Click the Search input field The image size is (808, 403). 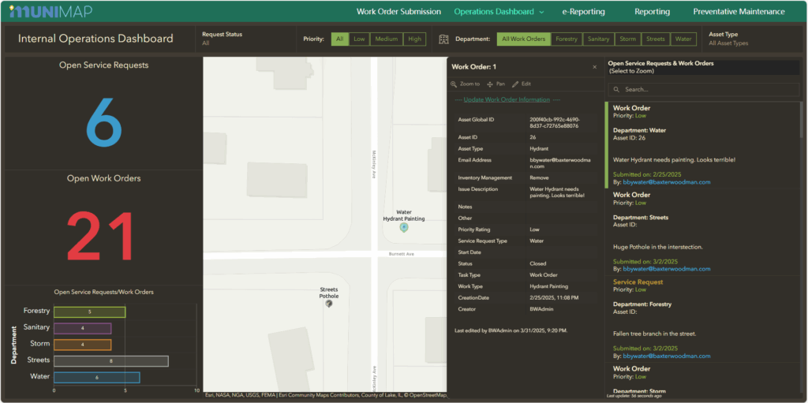[x=703, y=90]
